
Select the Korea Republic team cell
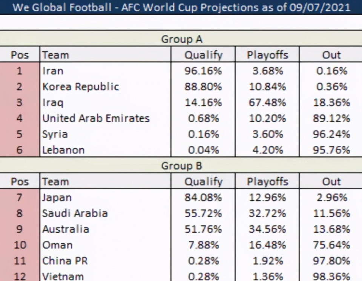[x=80, y=86]
